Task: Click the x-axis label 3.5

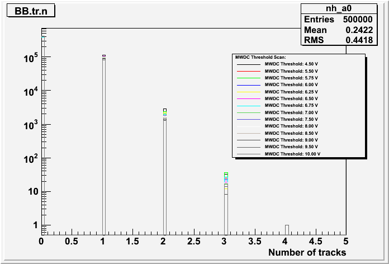Action: coord(255,241)
